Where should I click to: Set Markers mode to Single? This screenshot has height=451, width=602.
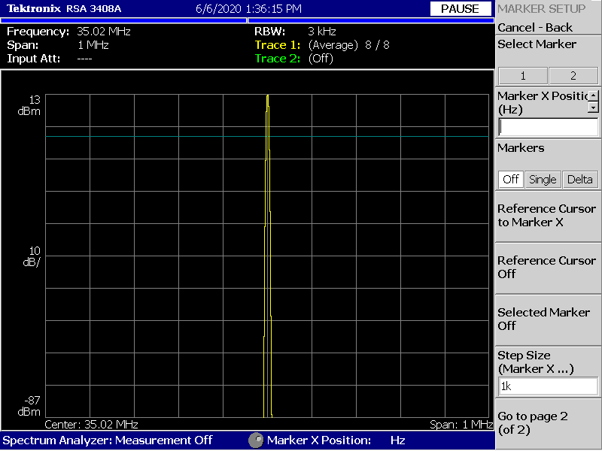tap(543, 180)
